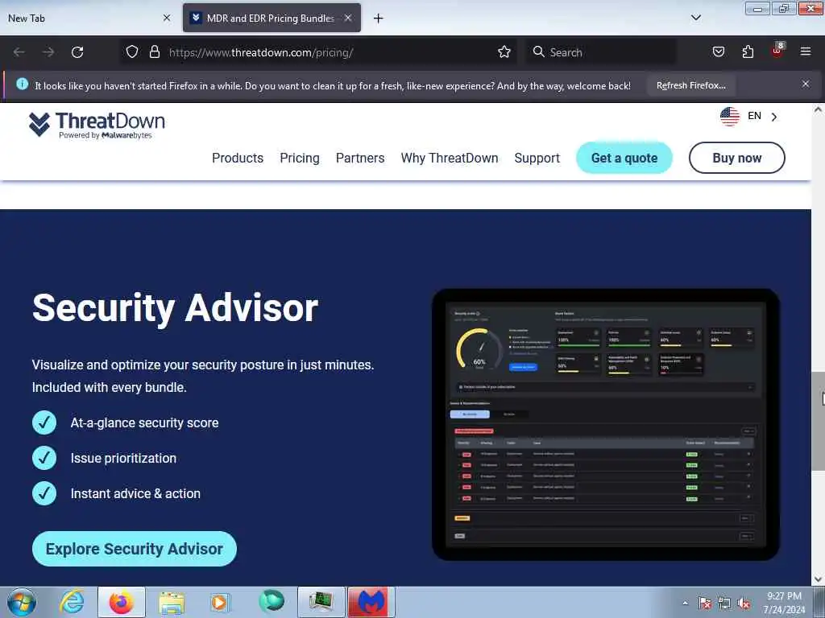This screenshot has height=618, width=825.
Task: Reload the page with the refresh icon
Action: pyautogui.click(x=77, y=52)
